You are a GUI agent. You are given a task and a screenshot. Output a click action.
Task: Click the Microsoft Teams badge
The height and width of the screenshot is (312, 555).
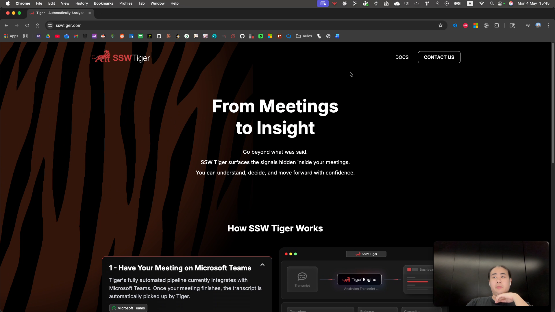(128, 308)
